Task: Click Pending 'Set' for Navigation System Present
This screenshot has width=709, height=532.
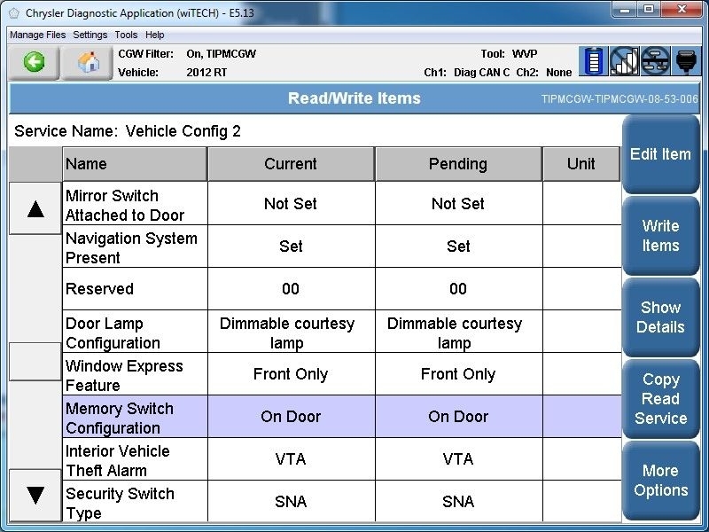Action: click(458, 246)
